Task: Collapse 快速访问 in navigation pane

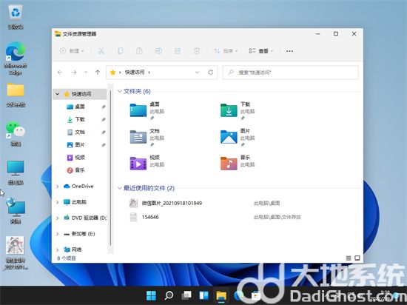Action: tap(58, 94)
